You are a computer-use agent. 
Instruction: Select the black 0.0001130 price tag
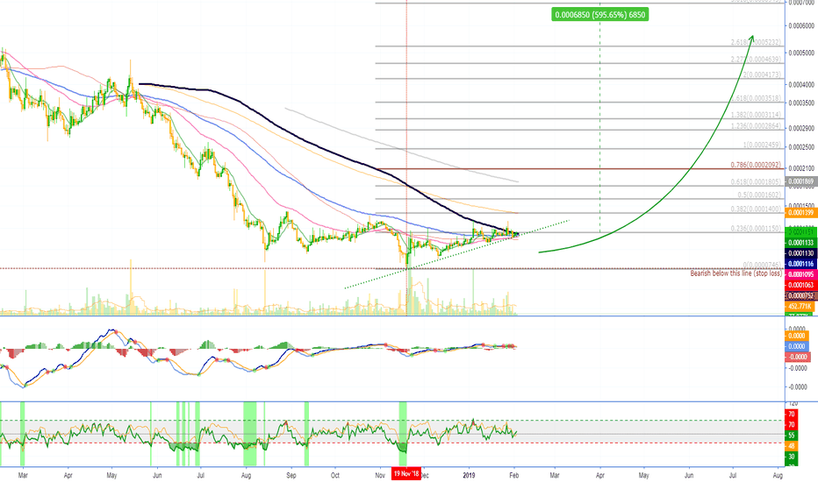800,253
